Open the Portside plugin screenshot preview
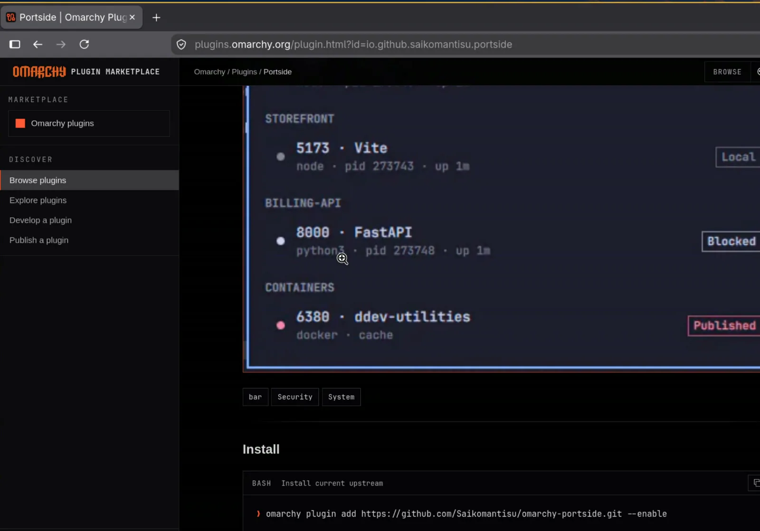 point(501,228)
